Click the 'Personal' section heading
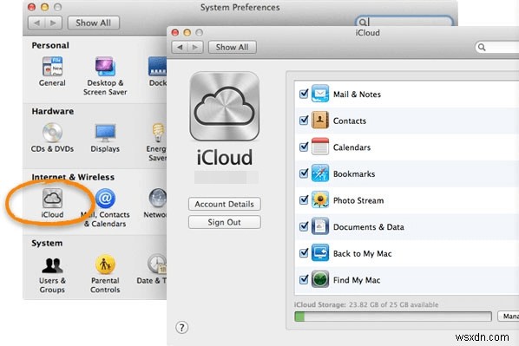This screenshot has width=519, height=346. click(50, 45)
